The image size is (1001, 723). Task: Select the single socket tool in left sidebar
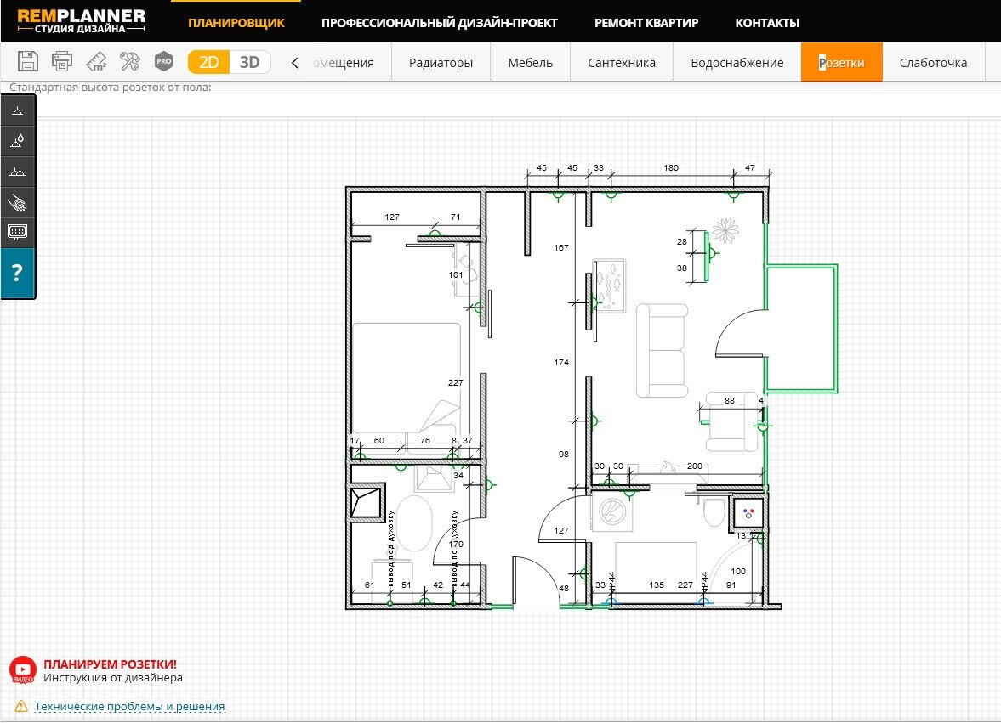(x=18, y=111)
